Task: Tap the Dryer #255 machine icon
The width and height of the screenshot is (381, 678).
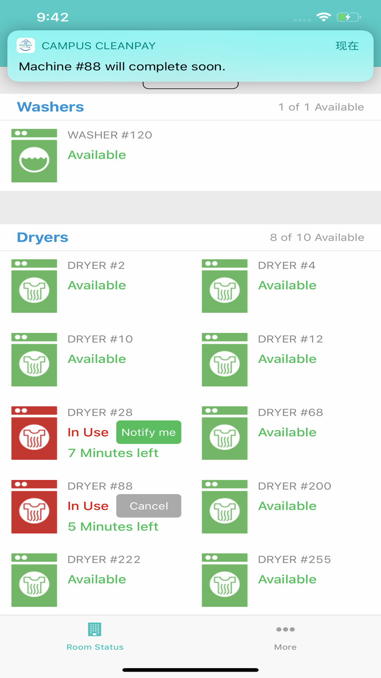Action: (x=225, y=580)
